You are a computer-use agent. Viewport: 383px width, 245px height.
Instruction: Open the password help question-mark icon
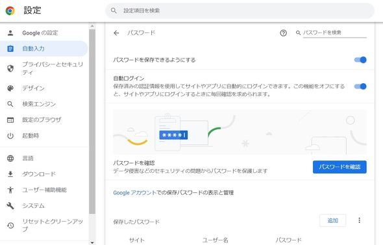(x=283, y=33)
